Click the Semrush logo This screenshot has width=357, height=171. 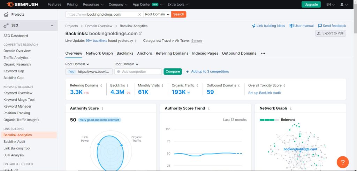(23, 4)
